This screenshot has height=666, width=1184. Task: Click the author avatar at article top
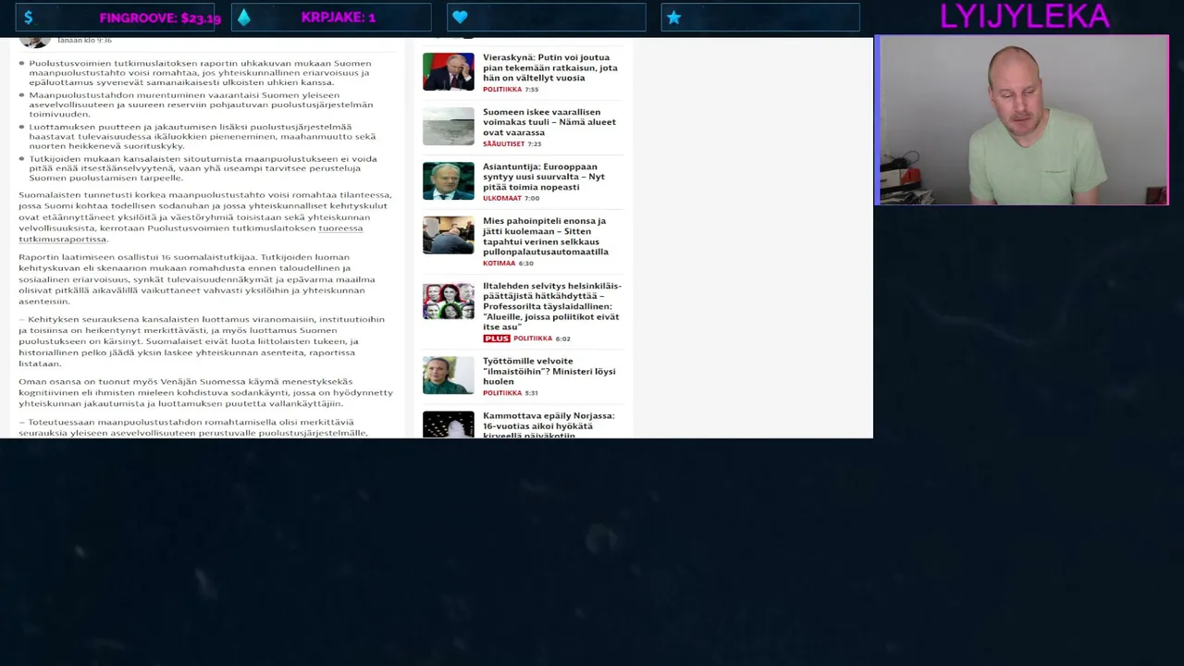click(x=35, y=42)
